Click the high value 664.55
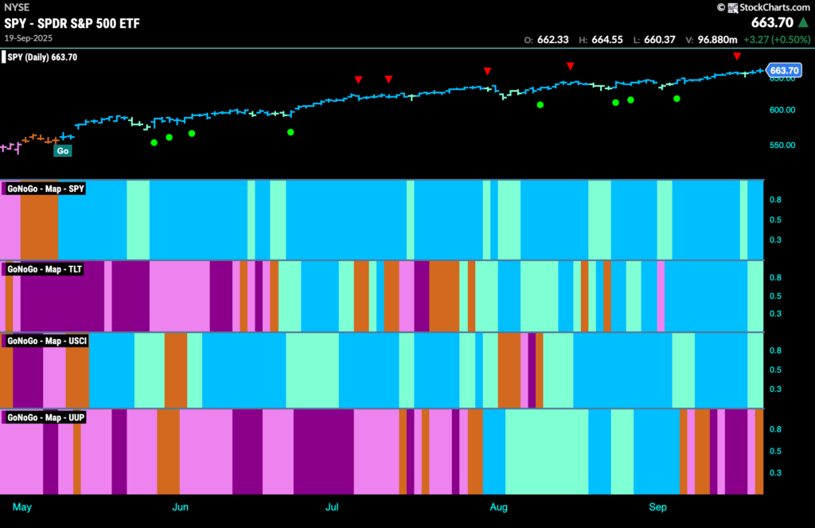 [x=607, y=40]
